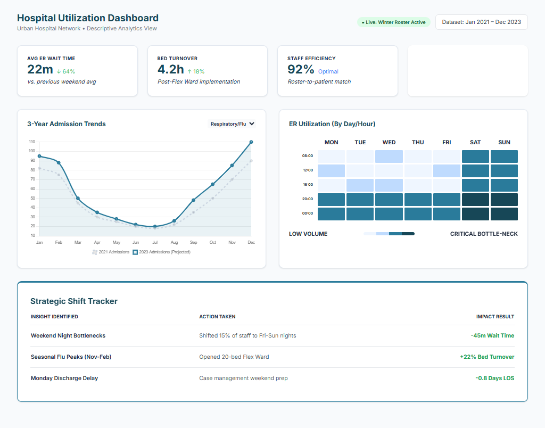Image resolution: width=545 pixels, height=428 pixels.
Task: Click the Dataset Jan 2021 – Dec 2023 selector
Action: point(481,22)
